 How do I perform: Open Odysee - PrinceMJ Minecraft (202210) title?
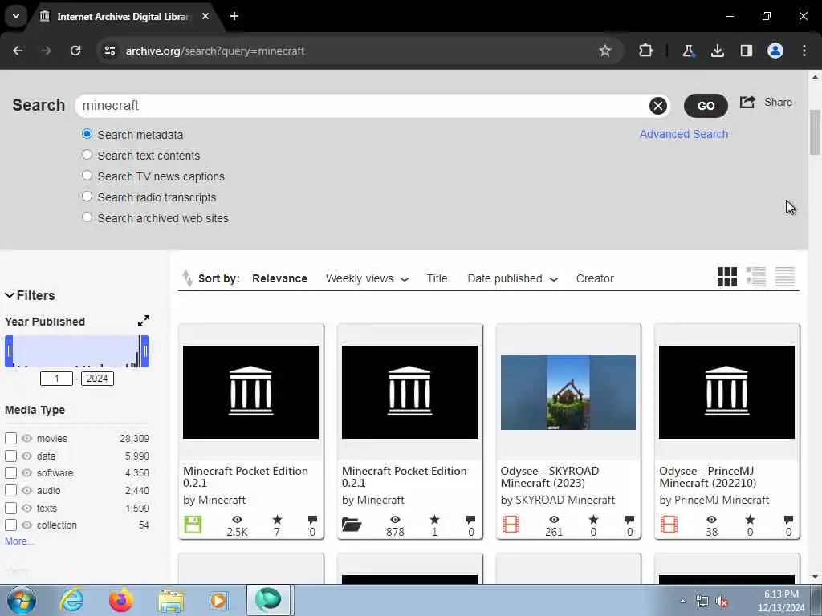click(708, 476)
